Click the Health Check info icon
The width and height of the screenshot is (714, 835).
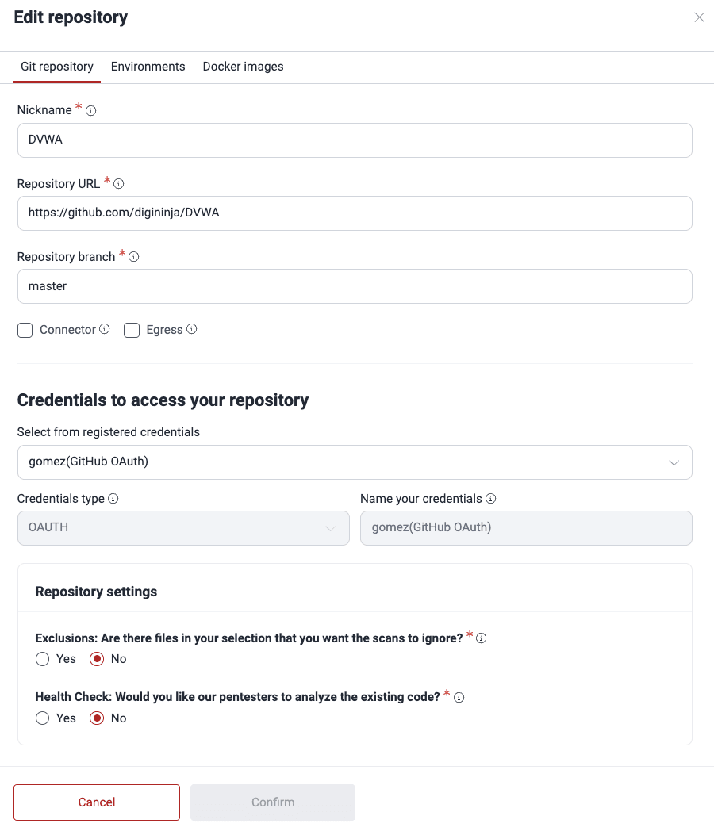(x=459, y=697)
